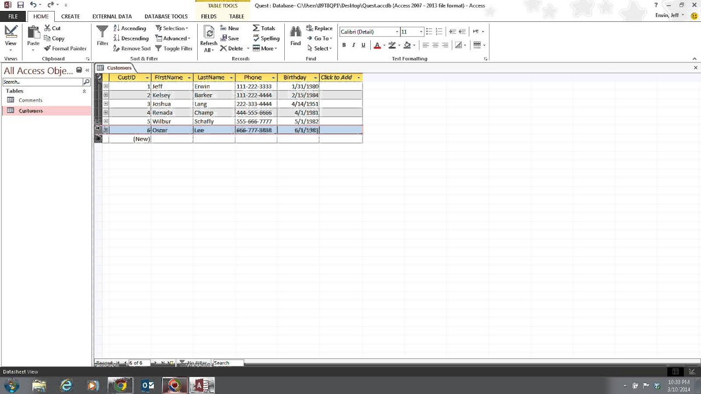Open the Go To dropdown
The width and height of the screenshot is (701, 394).
click(319, 38)
